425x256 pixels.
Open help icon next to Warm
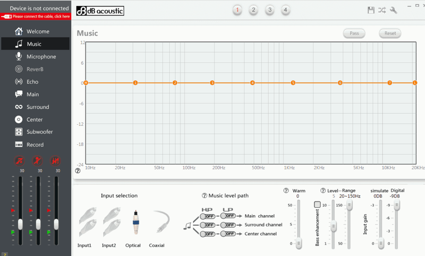tap(286, 191)
